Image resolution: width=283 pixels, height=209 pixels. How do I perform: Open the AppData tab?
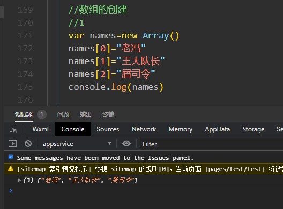point(217,129)
